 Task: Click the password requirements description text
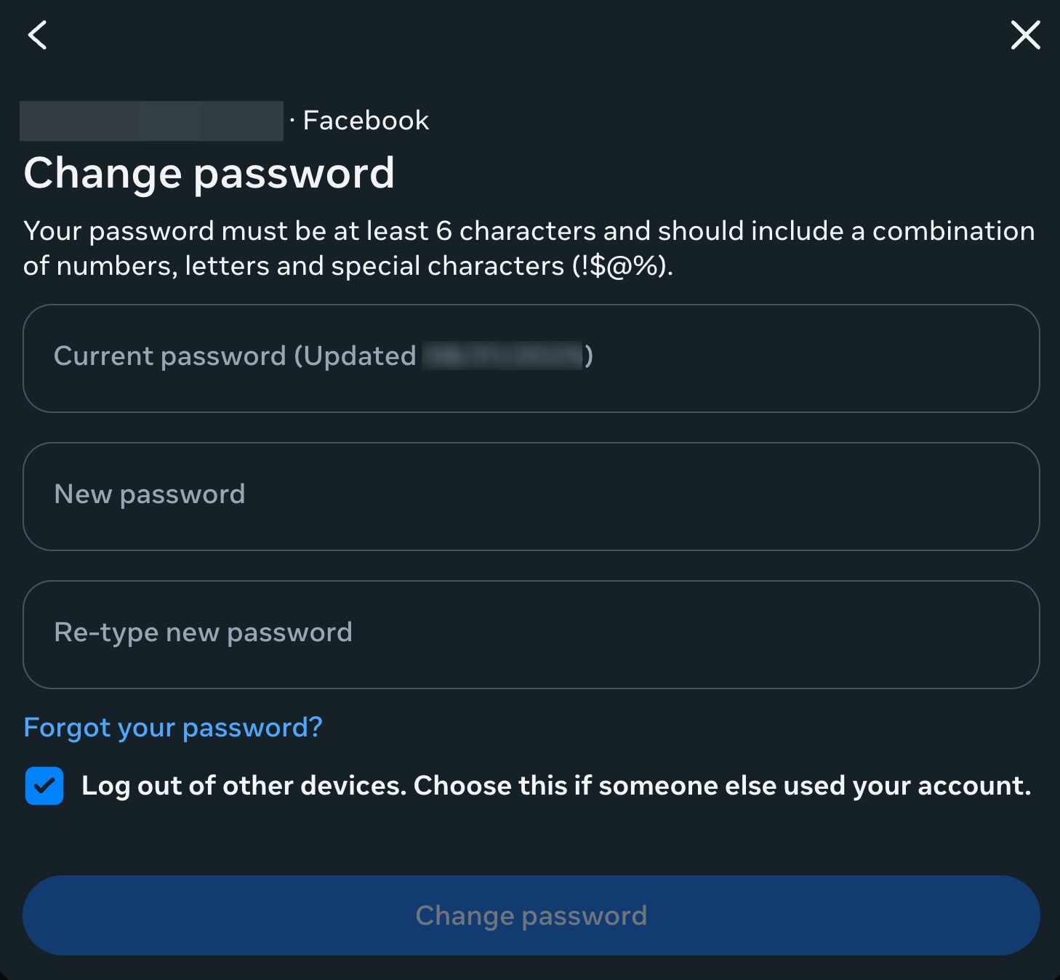pyautogui.click(x=530, y=247)
